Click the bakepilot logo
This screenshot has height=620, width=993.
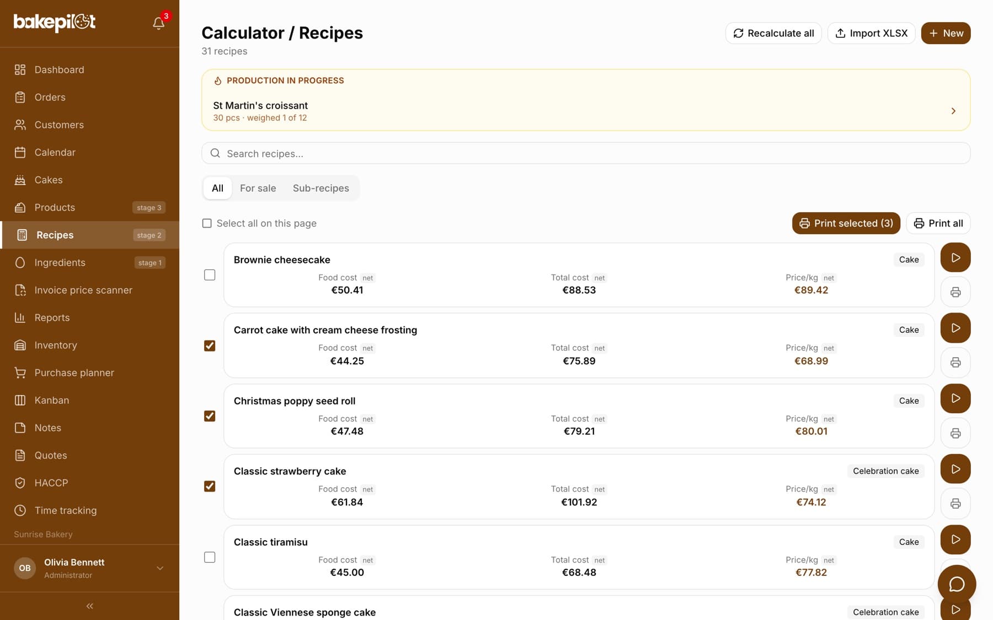pos(55,22)
